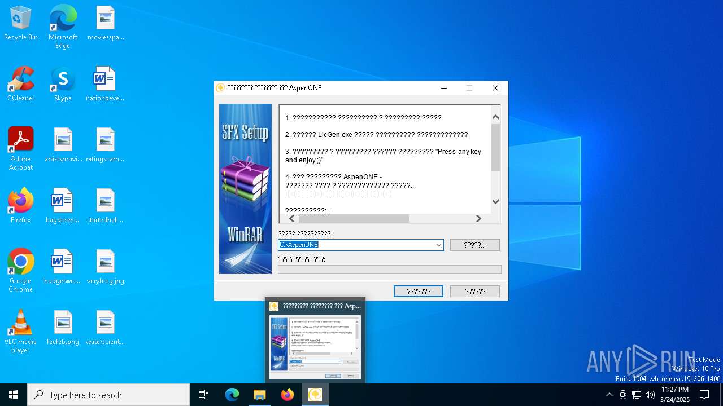Screen dimensions: 723x406
Task: Select the startedhall... image file
Action: [105, 206]
